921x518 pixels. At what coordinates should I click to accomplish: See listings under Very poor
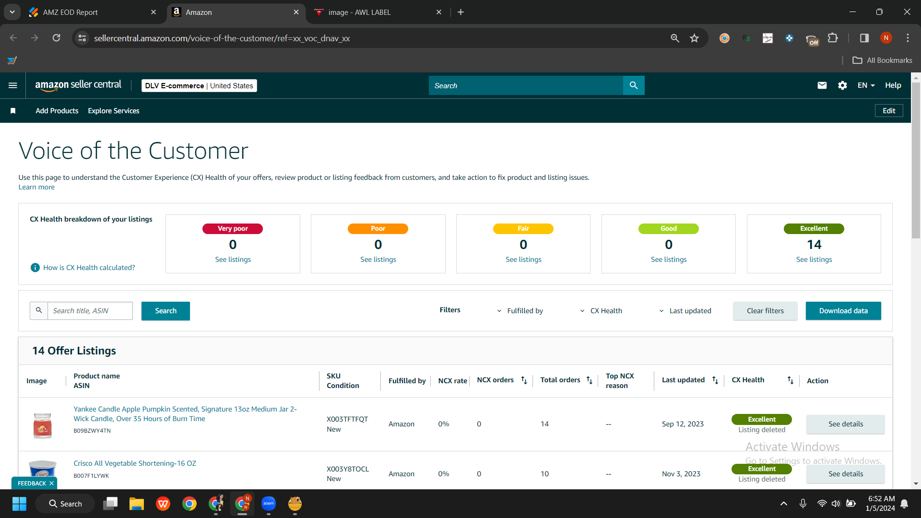(233, 259)
